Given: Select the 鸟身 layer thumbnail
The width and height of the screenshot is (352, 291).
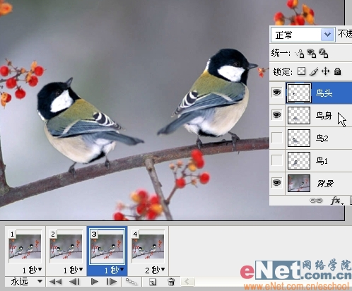Looking at the screenshot, I should 299,115.
